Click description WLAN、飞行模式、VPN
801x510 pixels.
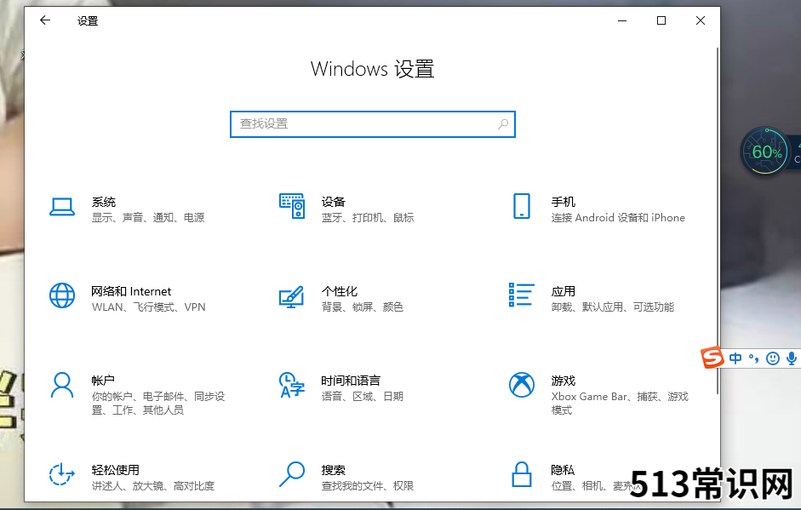tap(149, 307)
